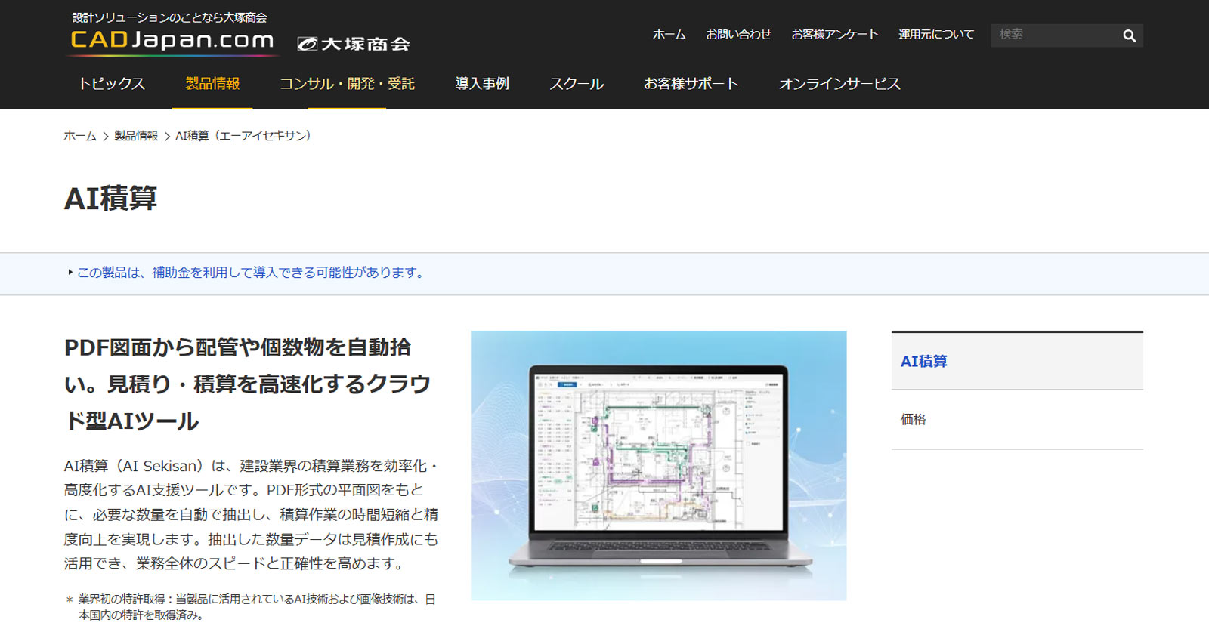Open the オンラインサービス menu
1209x635 pixels.
pyautogui.click(x=839, y=84)
